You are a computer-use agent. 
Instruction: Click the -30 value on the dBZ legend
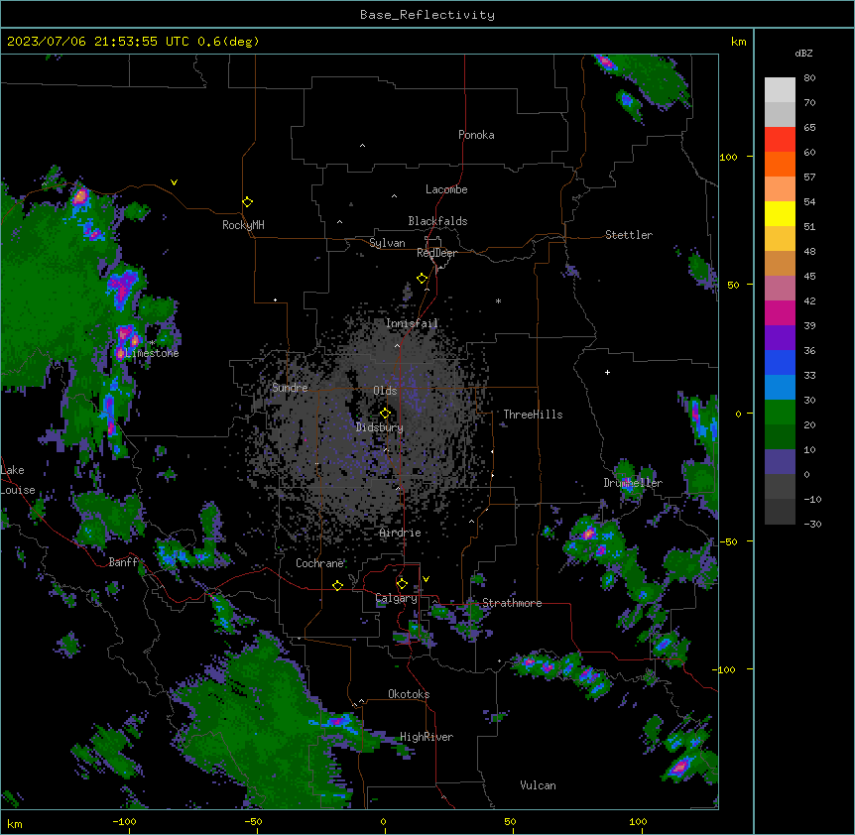coord(812,524)
